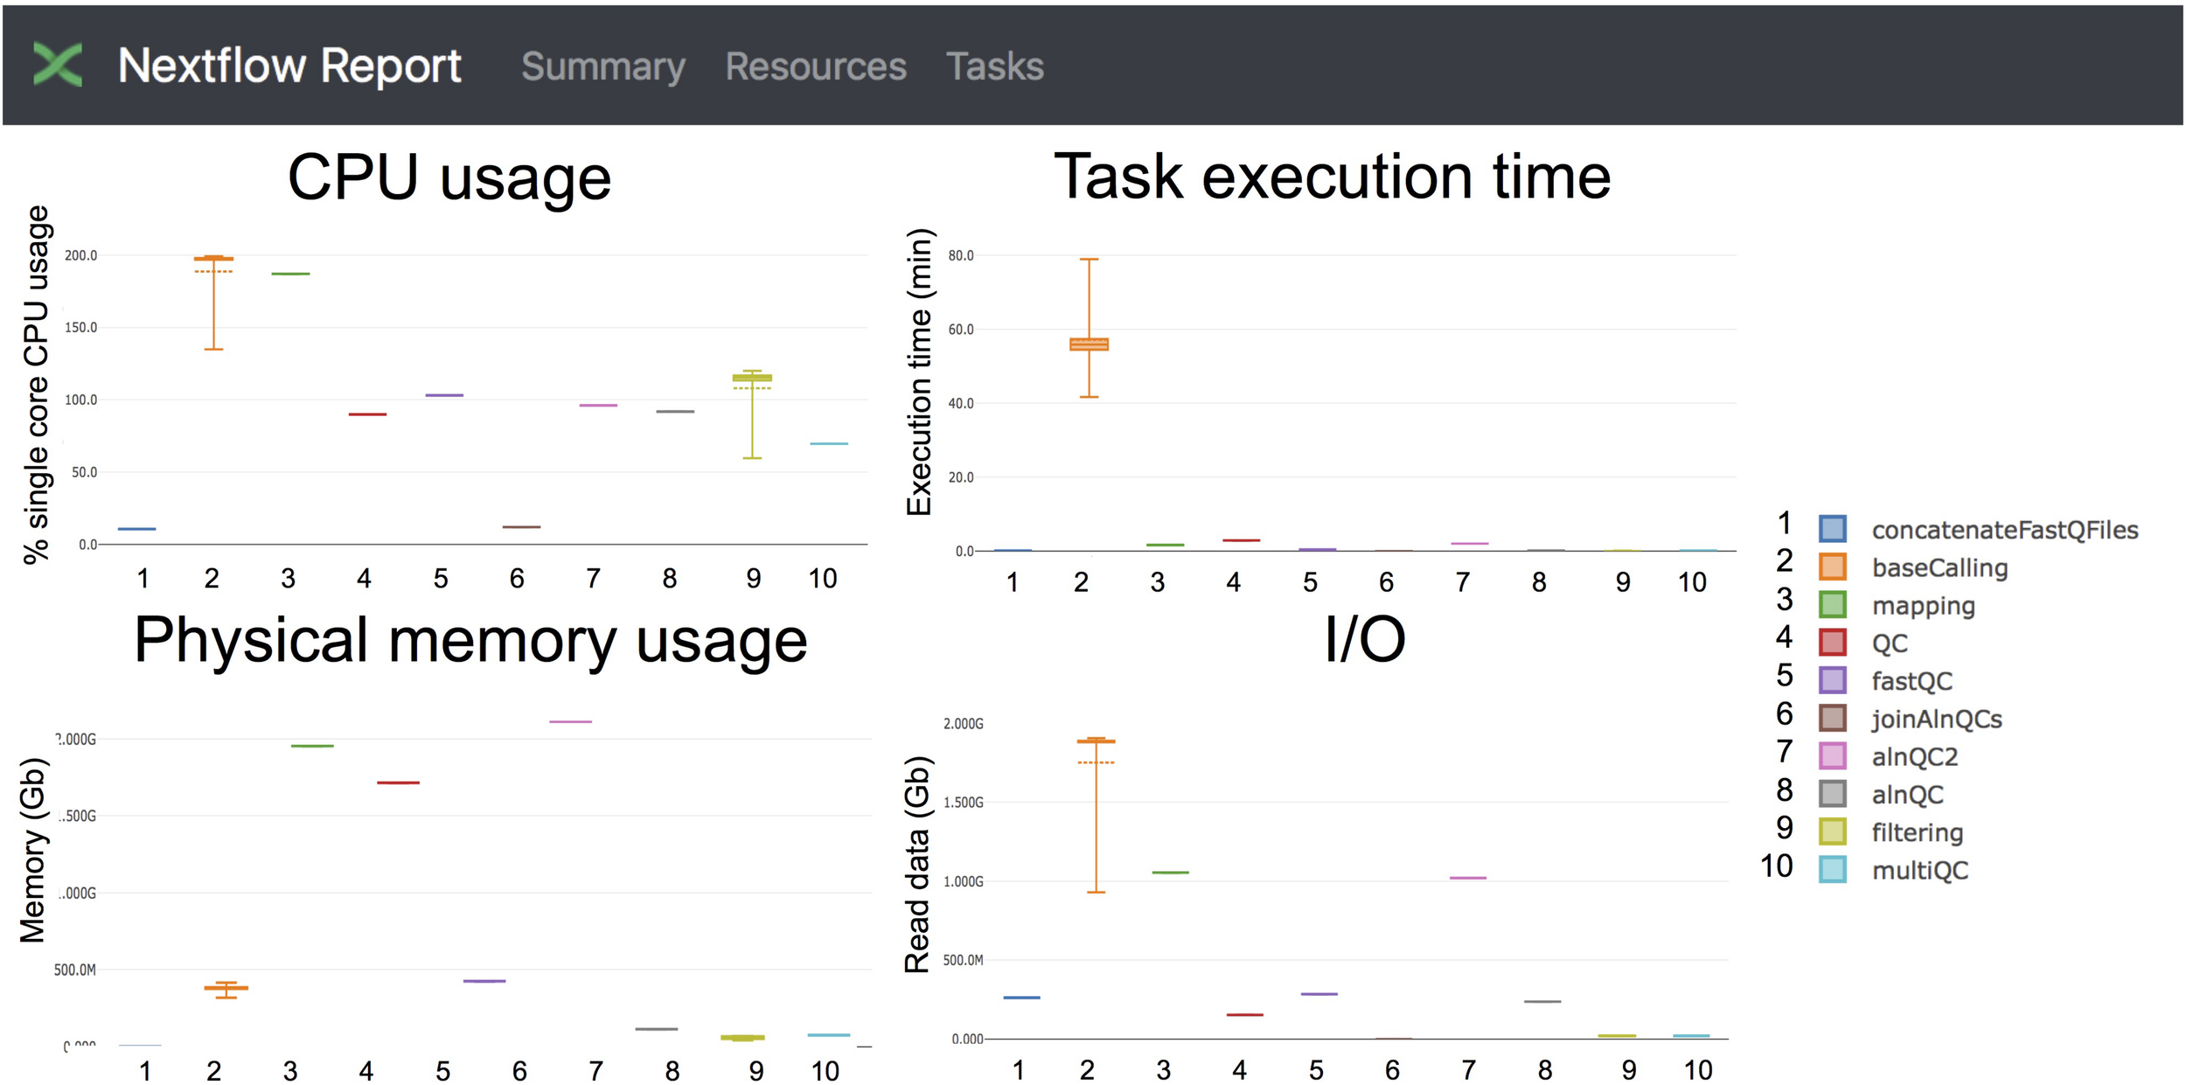Image resolution: width=2186 pixels, height=1085 pixels.
Task: Click the baseCalling legend text label
Action: click(1939, 567)
